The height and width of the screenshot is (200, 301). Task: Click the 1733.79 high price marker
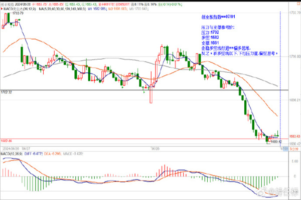click(x=17, y=12)
